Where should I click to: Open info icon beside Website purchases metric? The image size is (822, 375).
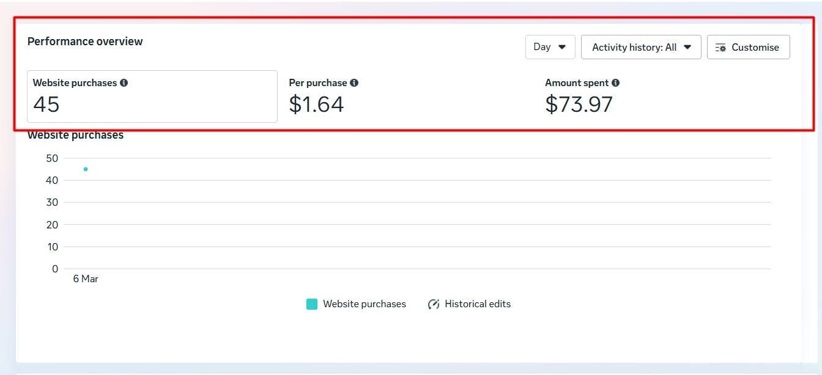(124, 83)
